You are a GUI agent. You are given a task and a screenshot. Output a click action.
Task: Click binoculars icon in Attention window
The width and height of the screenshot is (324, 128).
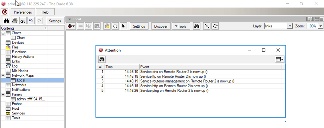[102, 59]
